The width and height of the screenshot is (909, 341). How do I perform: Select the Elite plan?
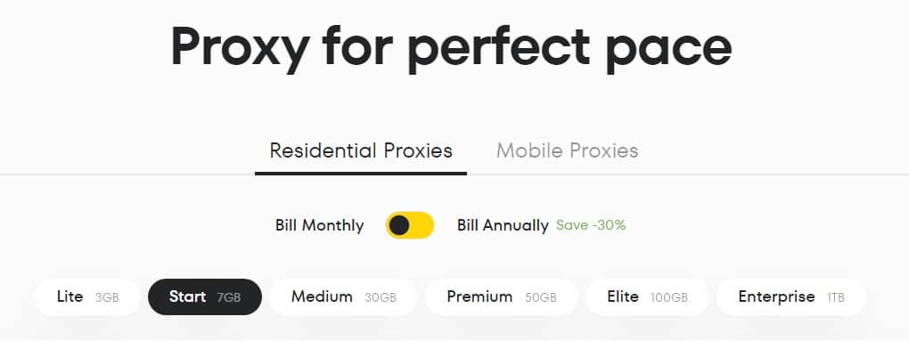coord(647,297)
